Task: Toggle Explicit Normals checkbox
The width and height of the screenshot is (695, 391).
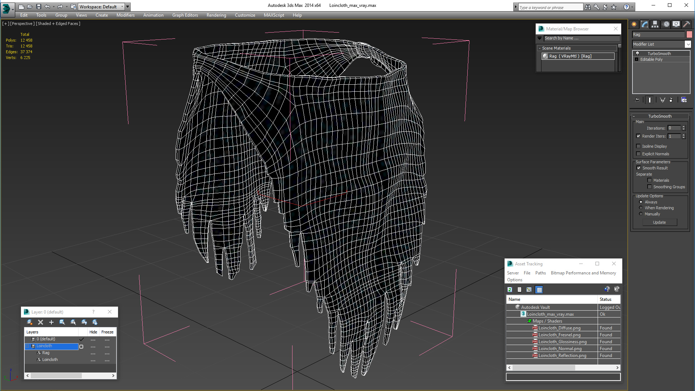Action: [x=638, y=153]
